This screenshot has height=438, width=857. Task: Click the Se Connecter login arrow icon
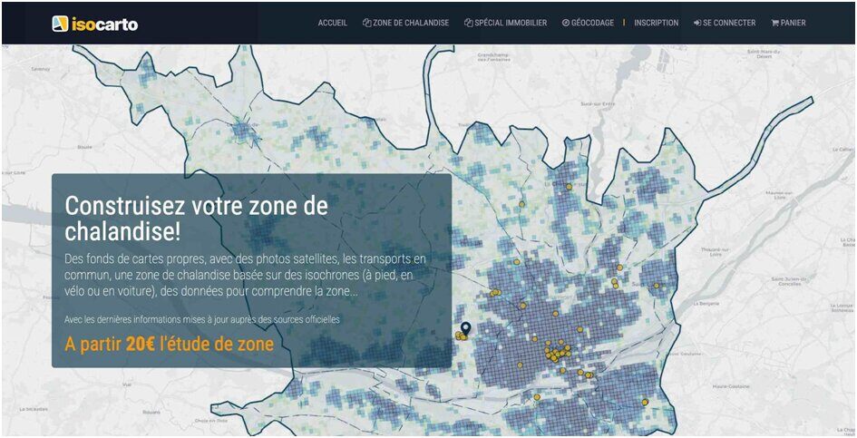click(x=697, y=24)
